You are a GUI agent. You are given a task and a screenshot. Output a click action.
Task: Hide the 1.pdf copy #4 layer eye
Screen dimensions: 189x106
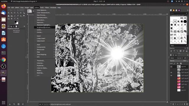click(171, 72)
